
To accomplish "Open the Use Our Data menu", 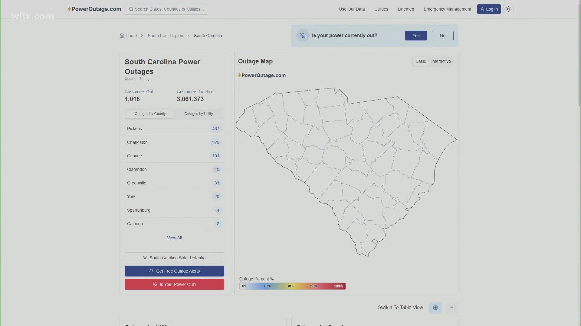I will click(x=352, y=9).
